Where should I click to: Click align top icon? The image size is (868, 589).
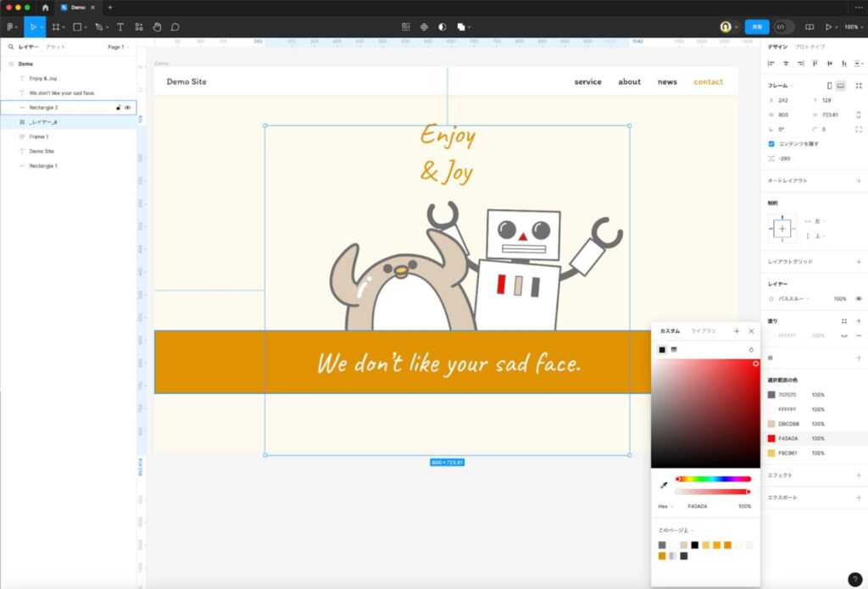coord(815,64)
